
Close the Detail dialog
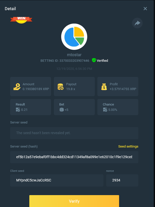pos(145,9)
